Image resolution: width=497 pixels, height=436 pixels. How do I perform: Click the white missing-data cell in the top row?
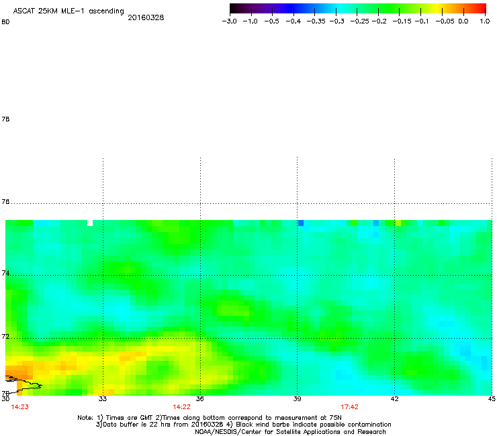pos(90,223)
